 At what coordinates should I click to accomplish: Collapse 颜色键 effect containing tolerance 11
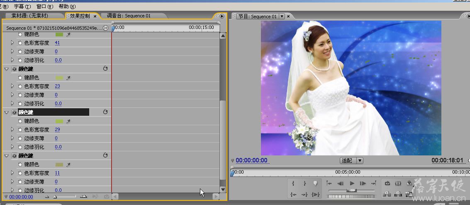7,156
